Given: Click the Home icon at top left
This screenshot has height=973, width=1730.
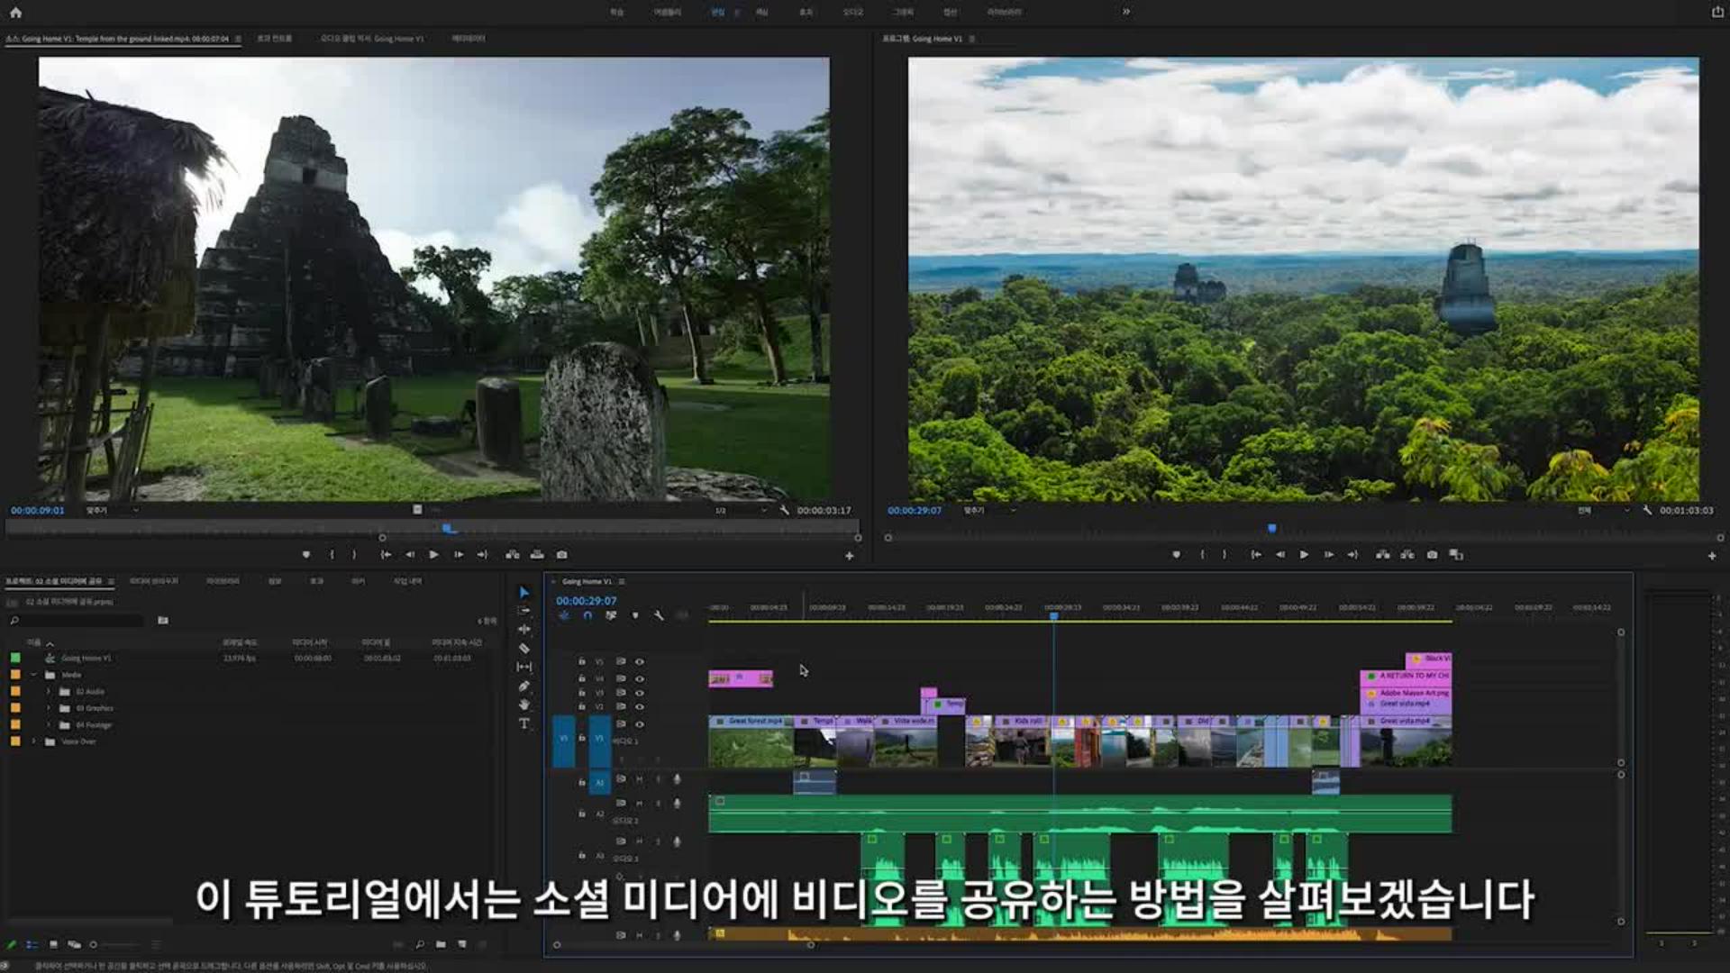Looking at the screenshot, I should point(15,13).
